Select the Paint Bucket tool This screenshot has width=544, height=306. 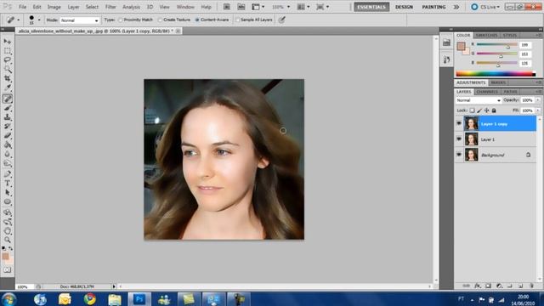pyautogui.click(x=8, y=145)
